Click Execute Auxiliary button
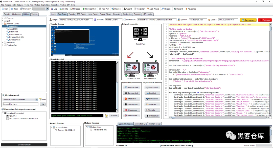The height and width of the screenshot is (148, 273). tap(24, 144)
